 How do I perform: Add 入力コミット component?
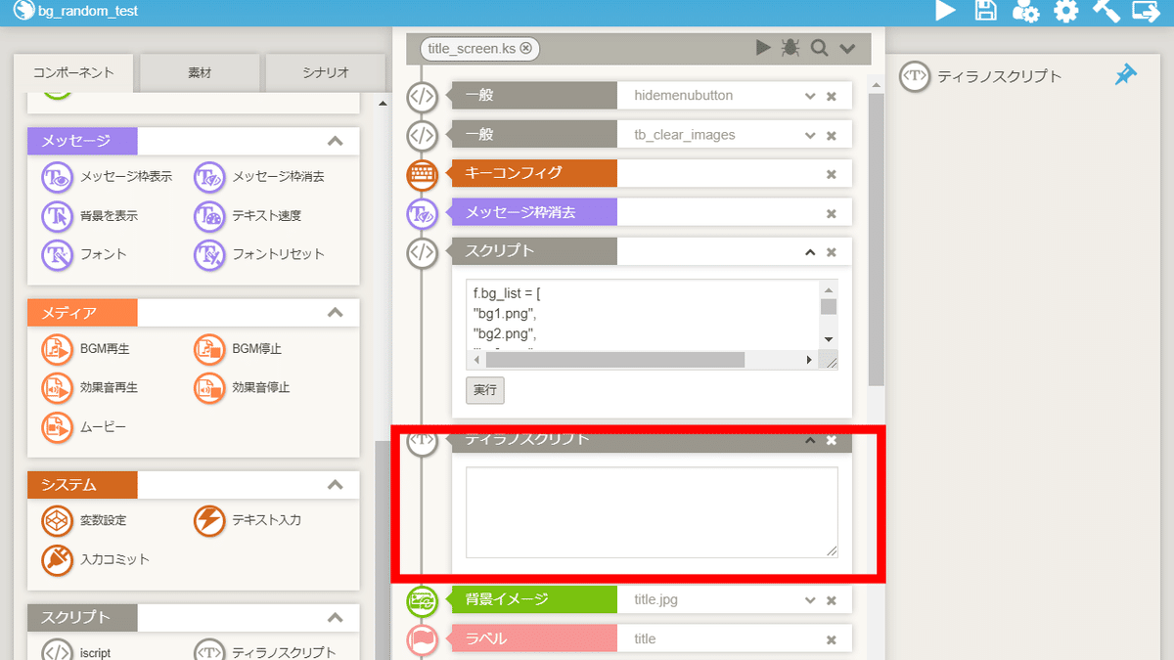96,559
